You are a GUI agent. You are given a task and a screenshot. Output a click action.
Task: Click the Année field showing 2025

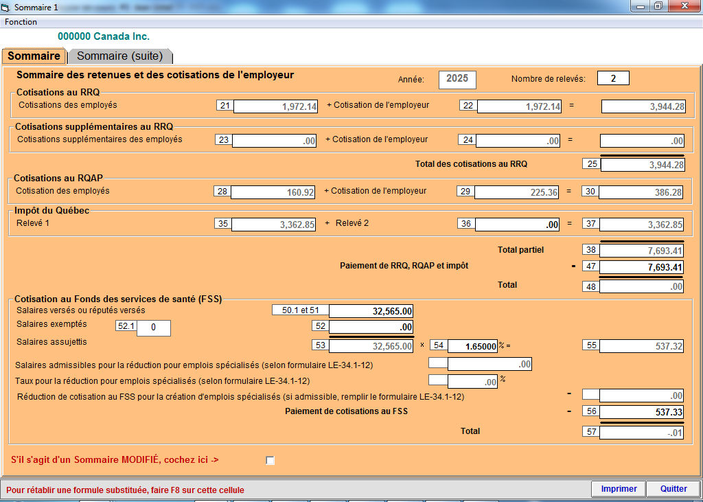457,79
